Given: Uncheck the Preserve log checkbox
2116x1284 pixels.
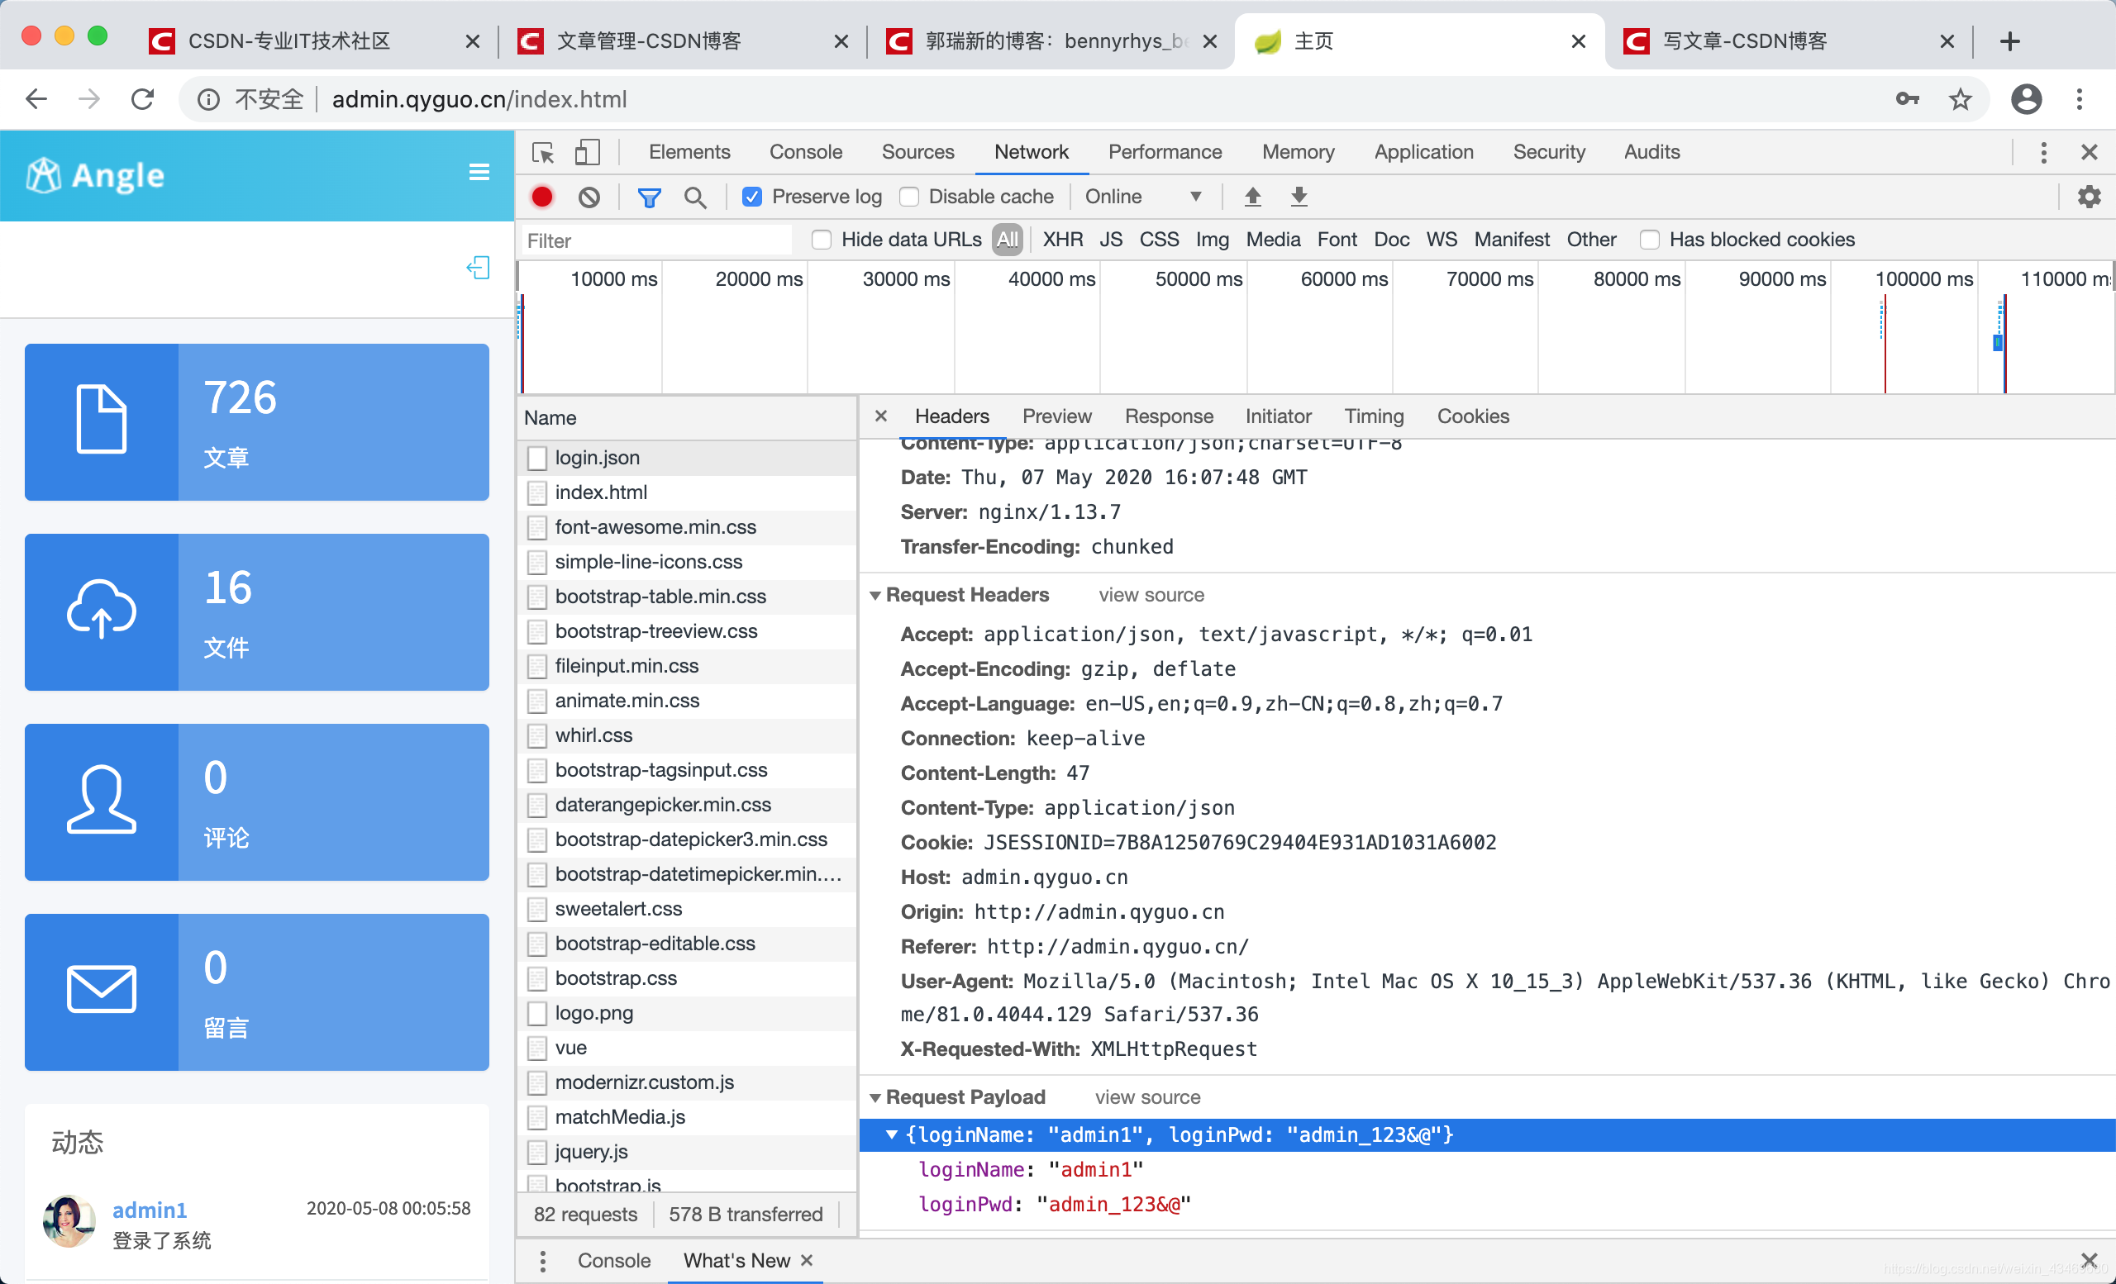Looking at the screenshot, I should [x=751, y=197].
